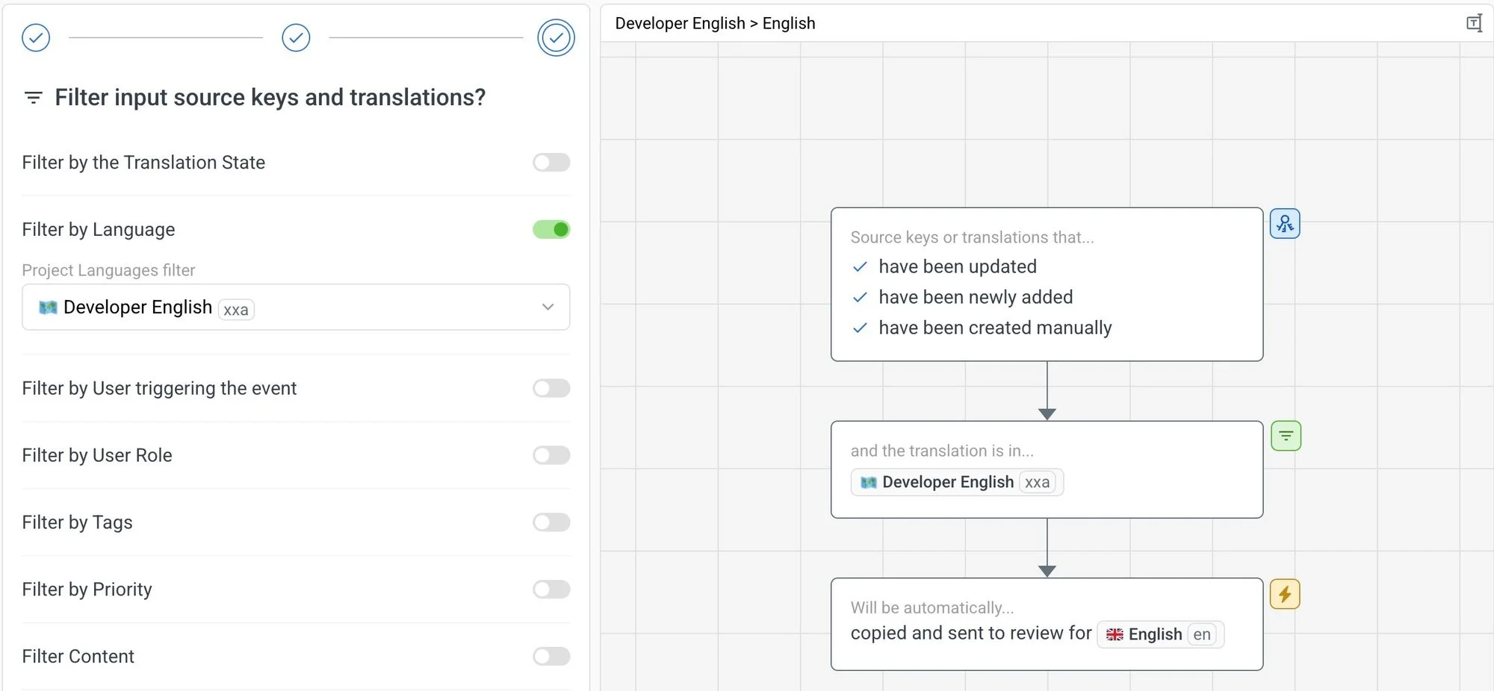Viewport: 1494px width, 691px height.
Task: Turn on Filter by User triggering the event
Action: [551, 388]
